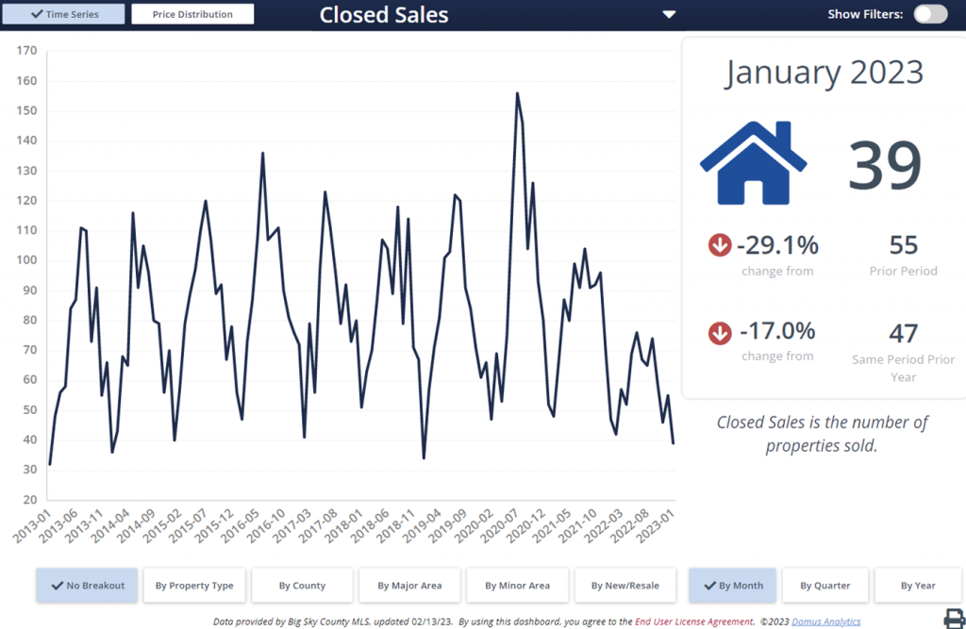This screenshot has width=966, height=629.
Task: Click the chart peak near 2020-07
Action: click(x=518, y=92)
